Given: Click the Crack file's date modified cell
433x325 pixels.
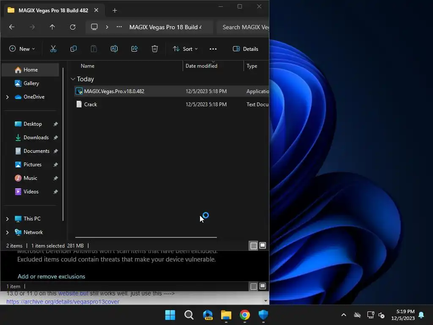Looking at the screenshot, I should (x=206, y=105).
